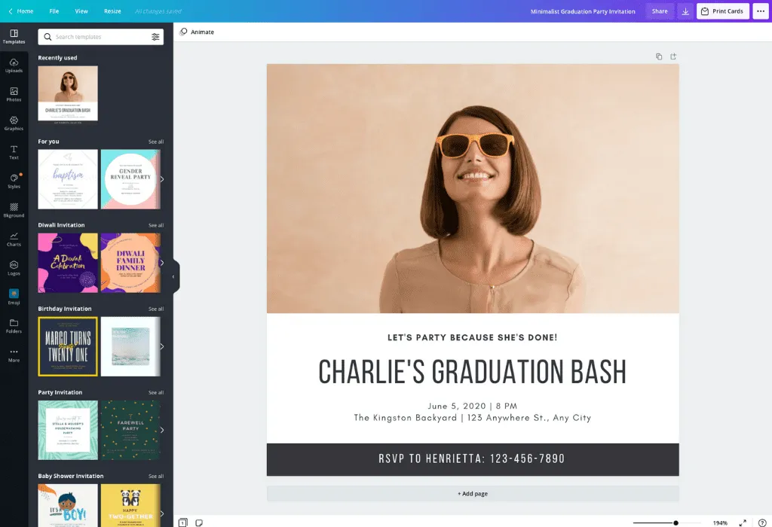Open the notes icon in bottom bar
This screenshot has height=527, width=772.
199,522
